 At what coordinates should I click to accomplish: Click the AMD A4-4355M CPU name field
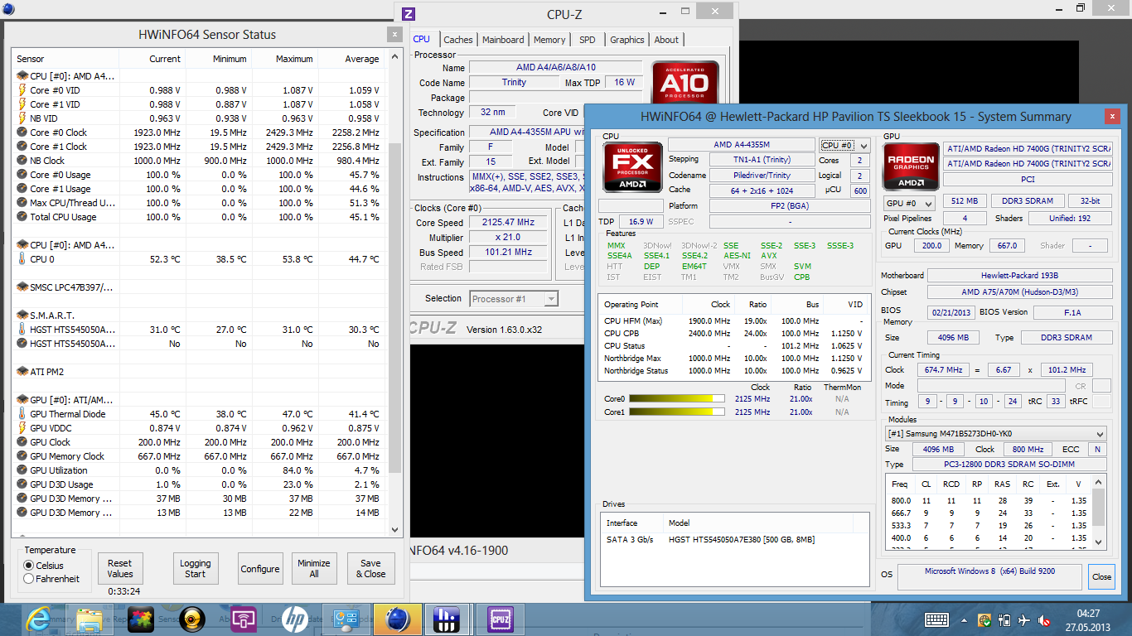[x=741, y=145]
